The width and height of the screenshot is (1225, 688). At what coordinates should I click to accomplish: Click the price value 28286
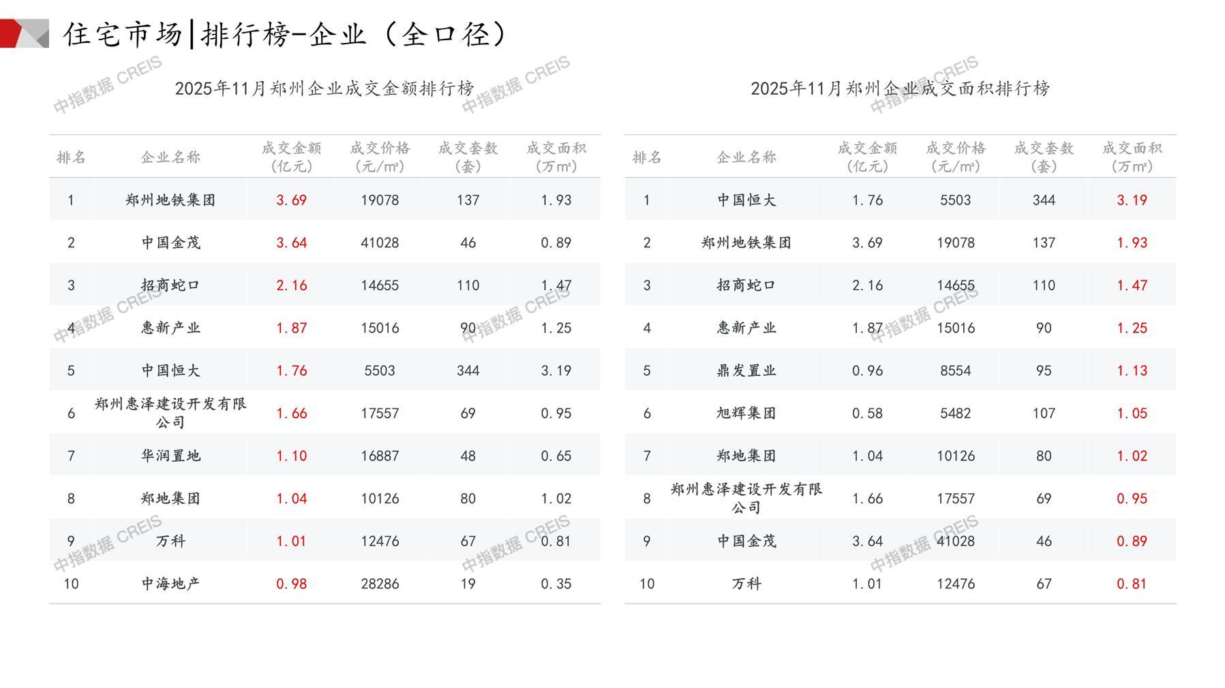[380, 584]
